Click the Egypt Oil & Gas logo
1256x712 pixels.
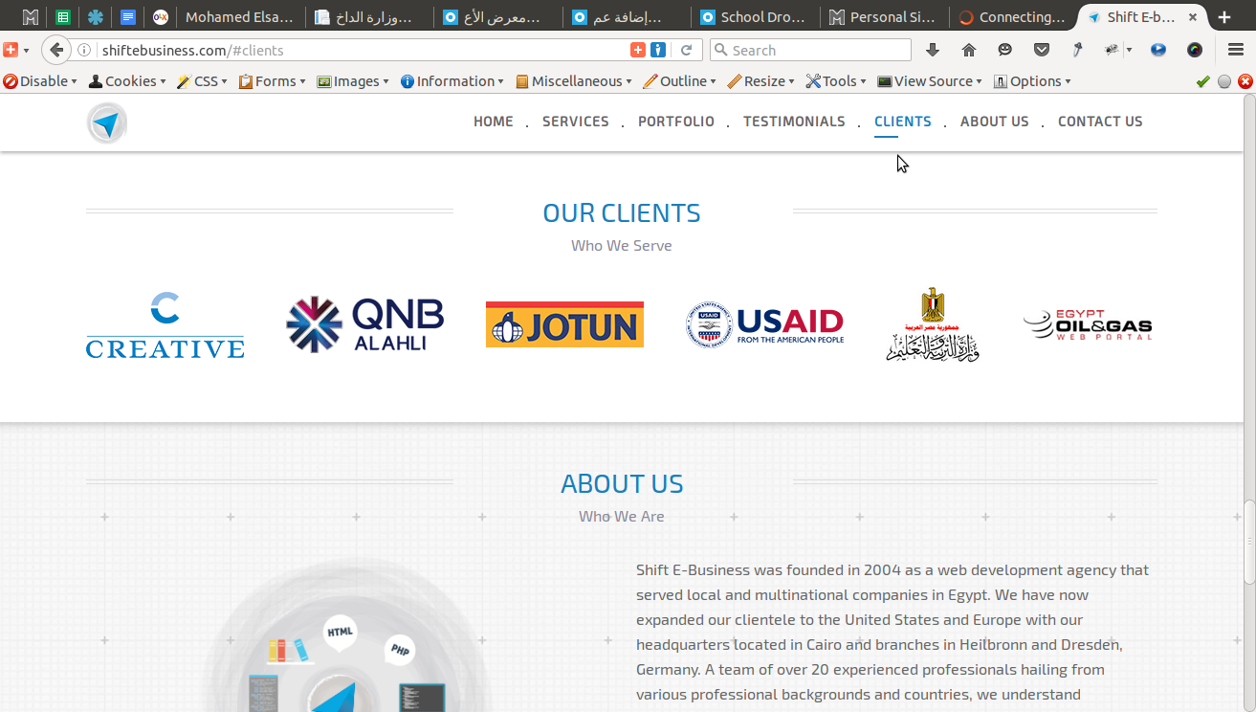point(1088,325)
